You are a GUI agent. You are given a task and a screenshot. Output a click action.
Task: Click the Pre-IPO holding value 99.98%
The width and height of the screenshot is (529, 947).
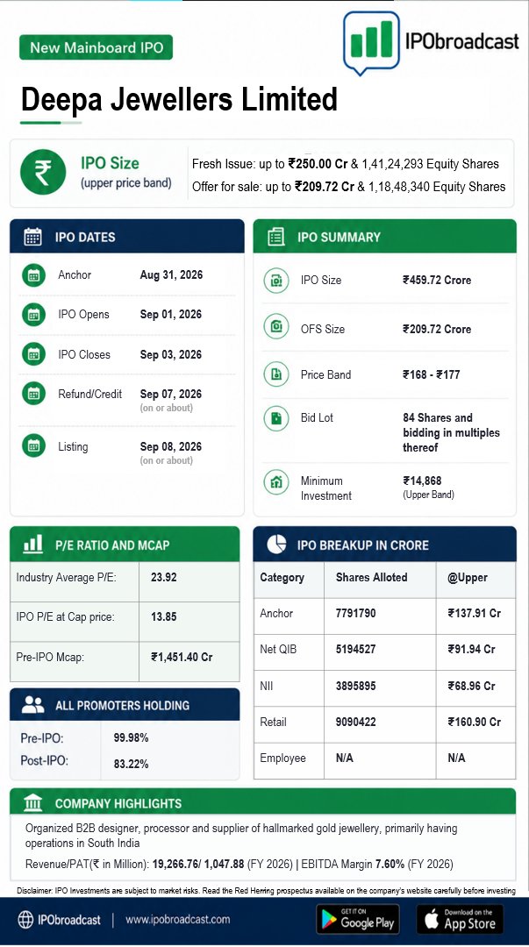[132, 737]
